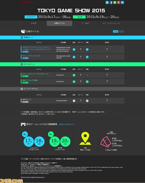The image size is (145, 183).
Task: Click the blue 試遊 dot for ウイニングイレブン 2016
Action: pyautogui.click(x=74, y=57)
